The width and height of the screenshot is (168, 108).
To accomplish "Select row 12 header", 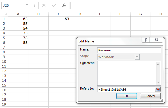I will pos(4,71).
